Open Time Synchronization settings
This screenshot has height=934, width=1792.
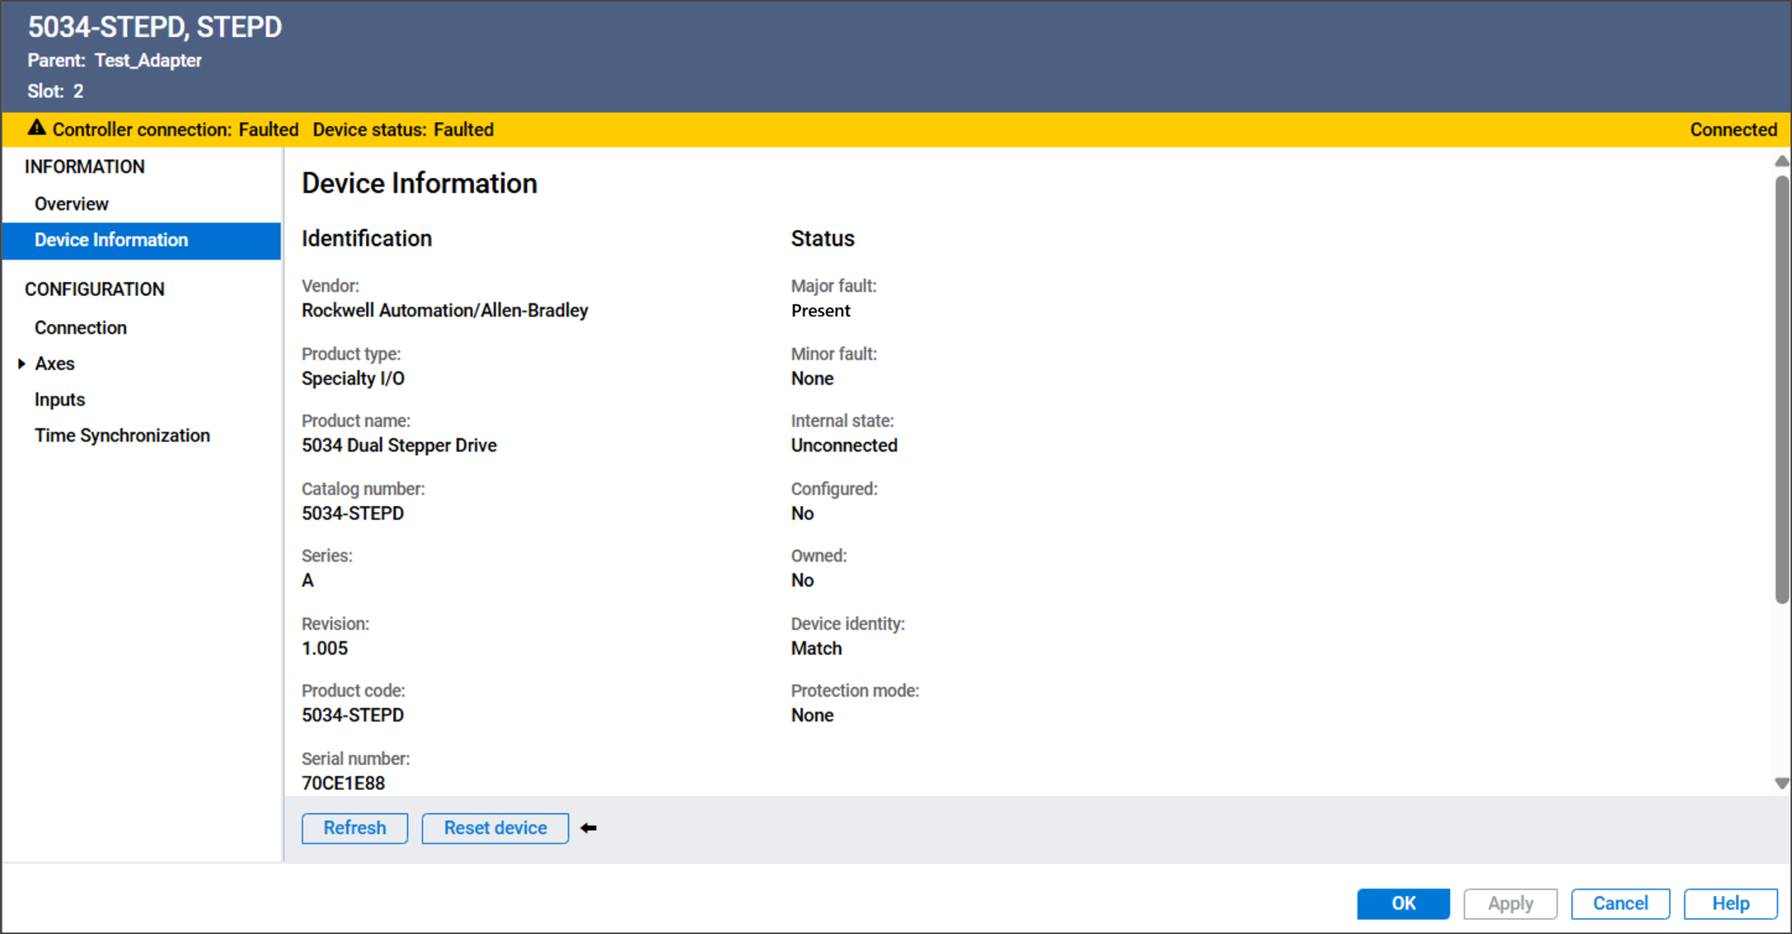coord(122,435)
